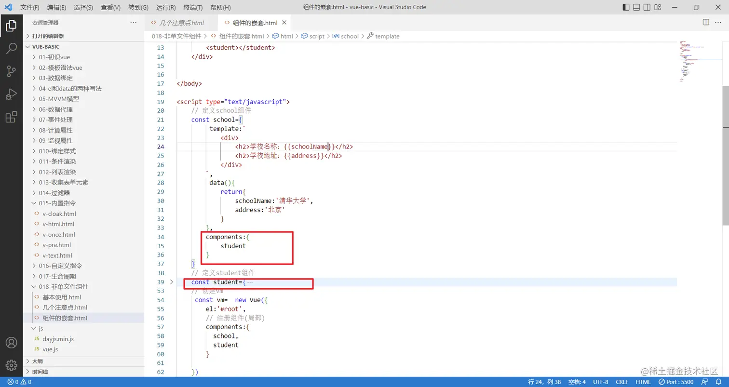This screenshot has width=729, height=387.
Task: Close the 组件的嵌套.html tab
Action: tap(284, 23)
